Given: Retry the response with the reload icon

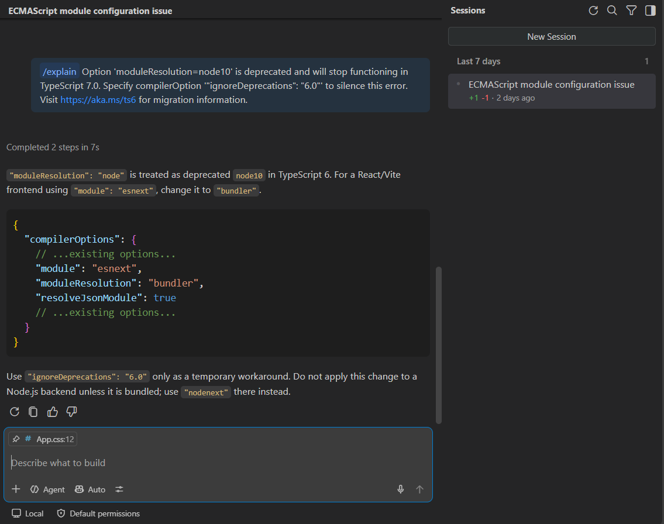Looking at the screenshot, I should point(15,412).
